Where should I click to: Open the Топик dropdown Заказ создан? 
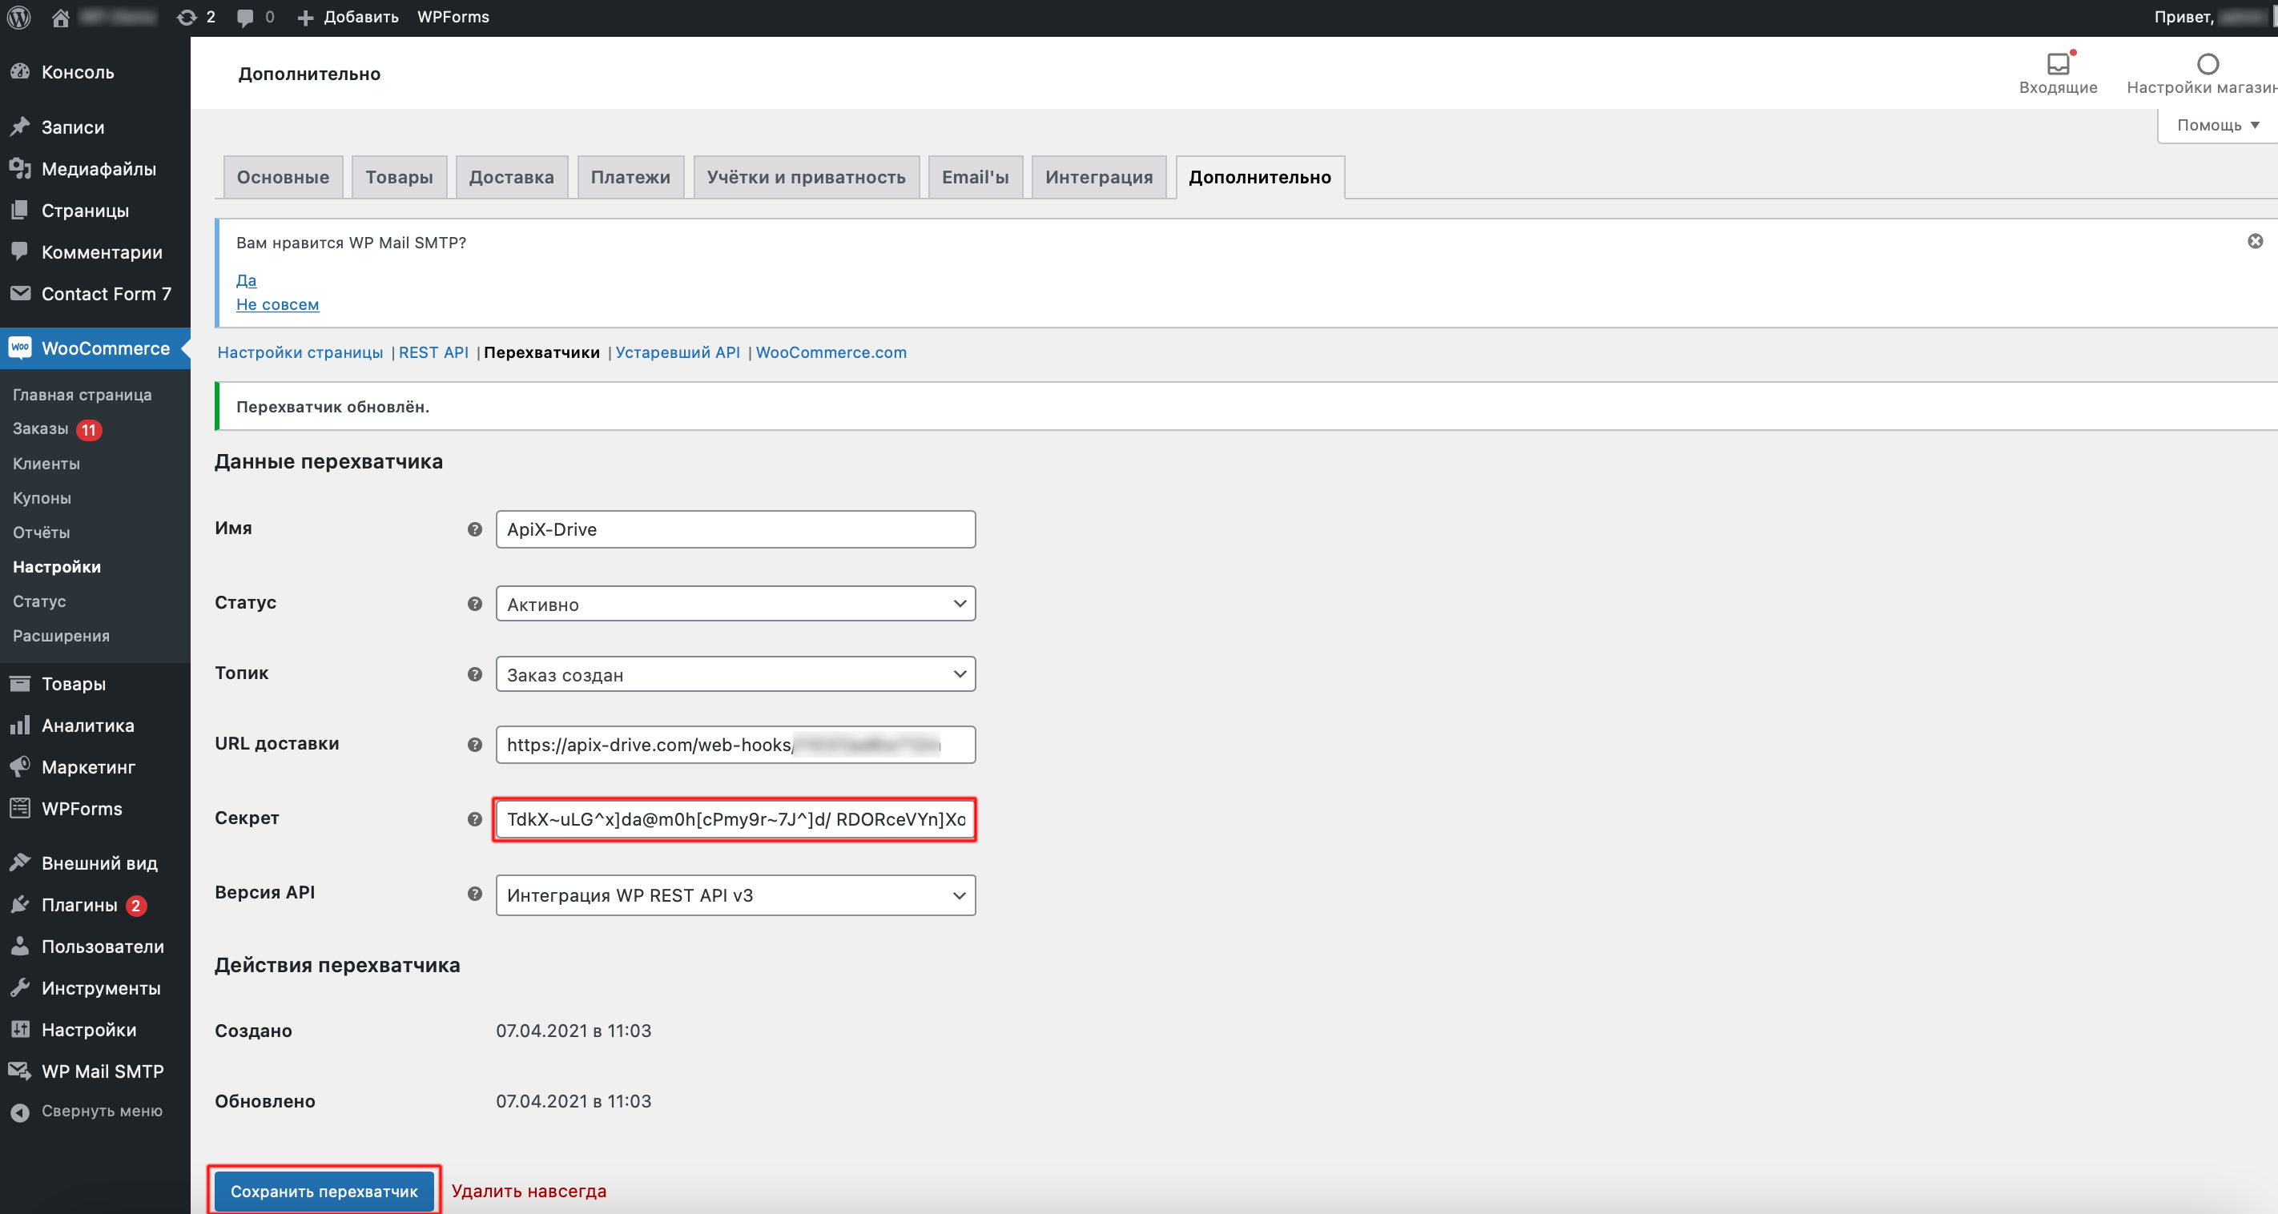coord(735,674)
